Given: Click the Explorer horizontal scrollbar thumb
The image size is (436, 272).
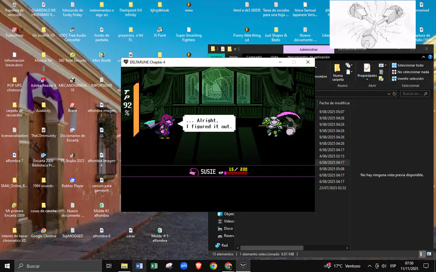Looking at the screenshot, I should 272,248.
